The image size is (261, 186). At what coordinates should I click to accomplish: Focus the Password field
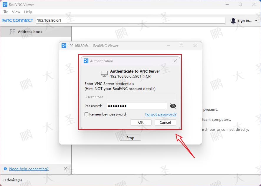point(137,106)
